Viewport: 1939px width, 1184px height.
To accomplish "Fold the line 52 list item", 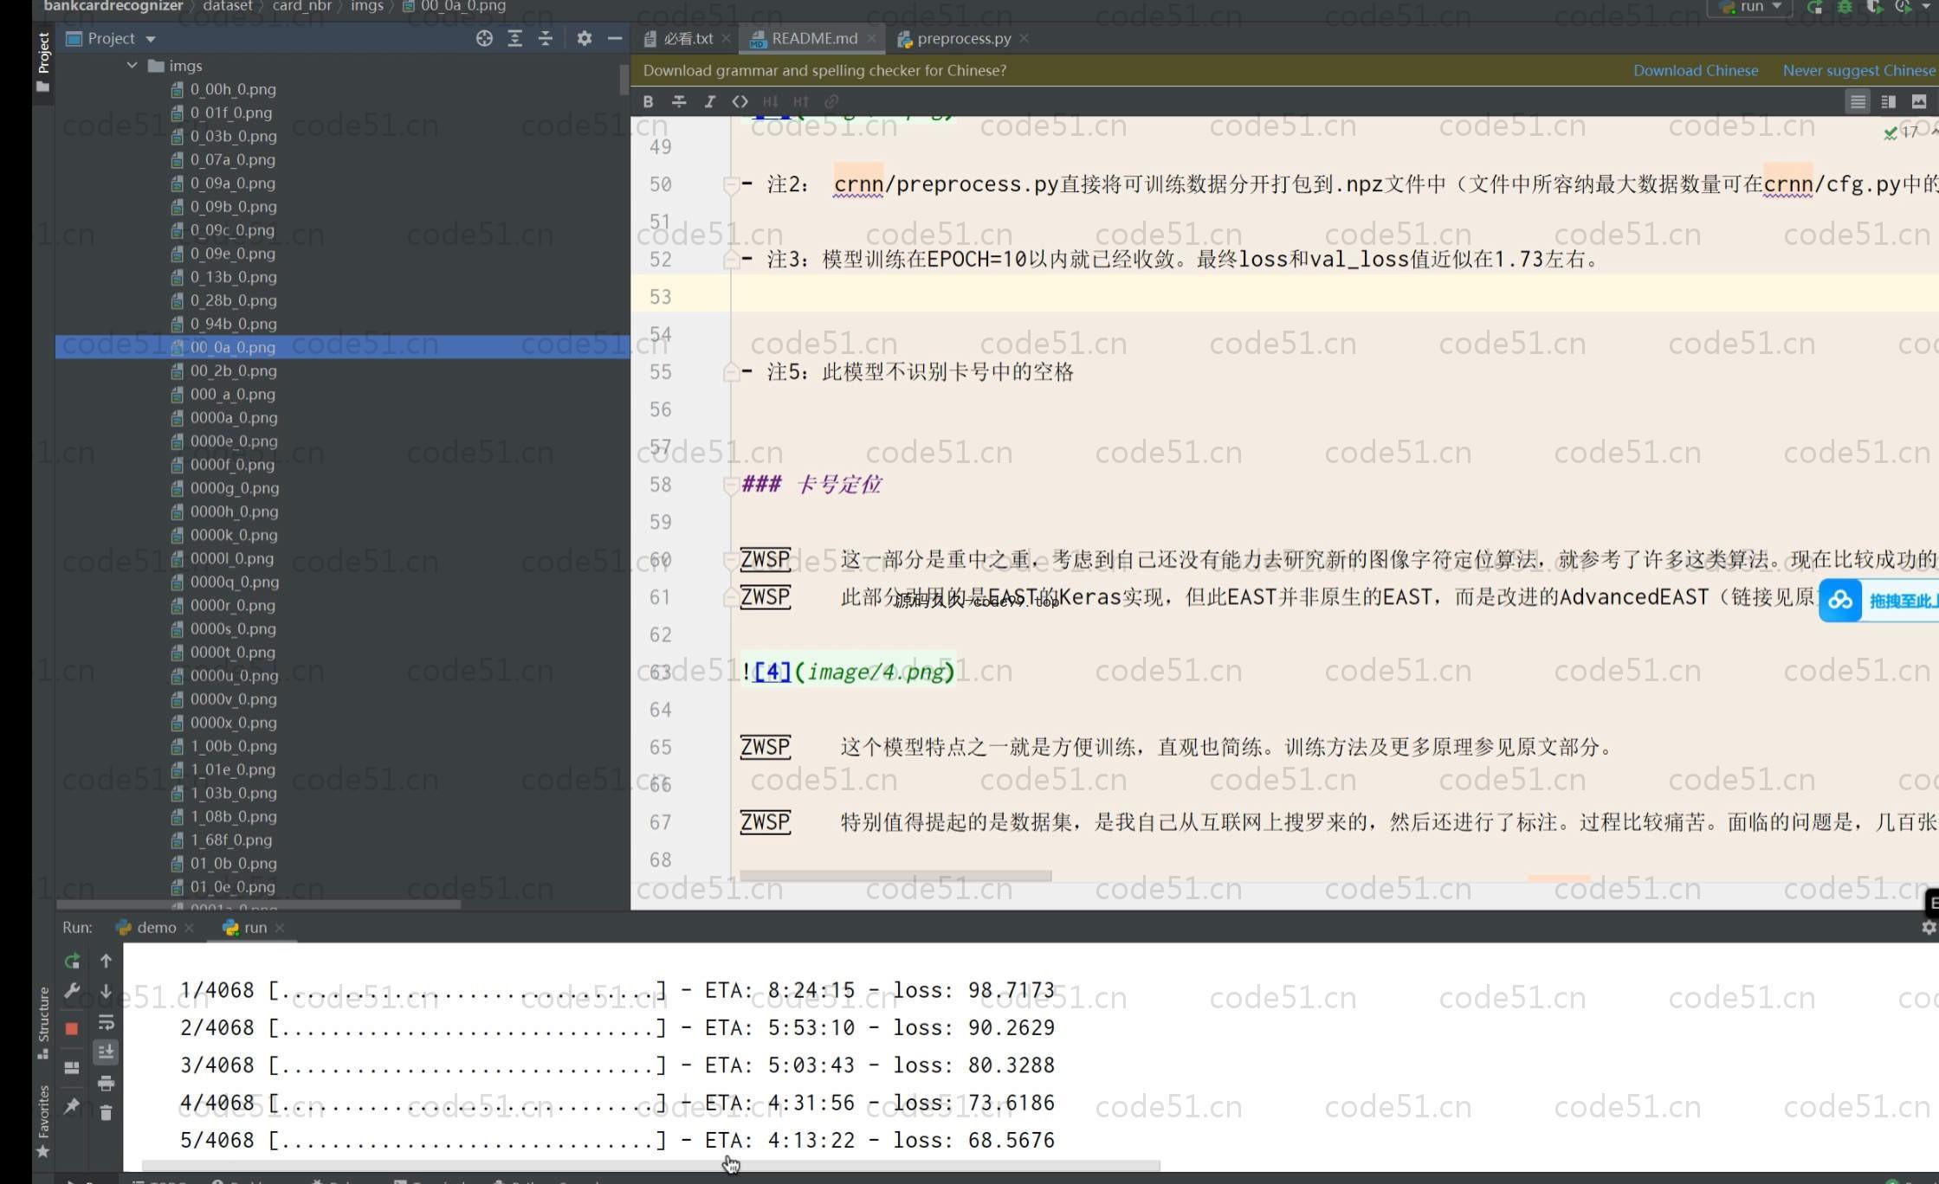I will (731, 259).
